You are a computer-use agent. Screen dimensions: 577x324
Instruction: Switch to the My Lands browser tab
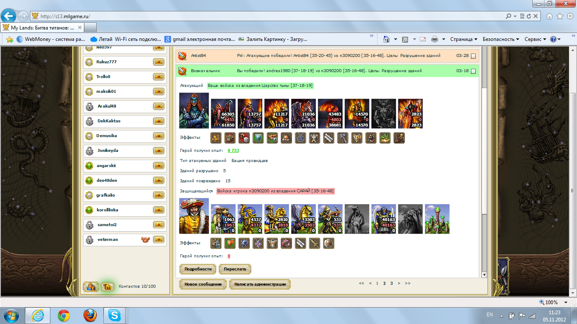tap(42, 28)
